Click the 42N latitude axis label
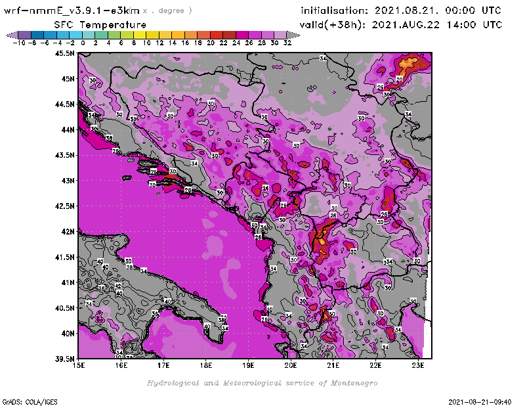525x406 pixels. click(67, 231)
